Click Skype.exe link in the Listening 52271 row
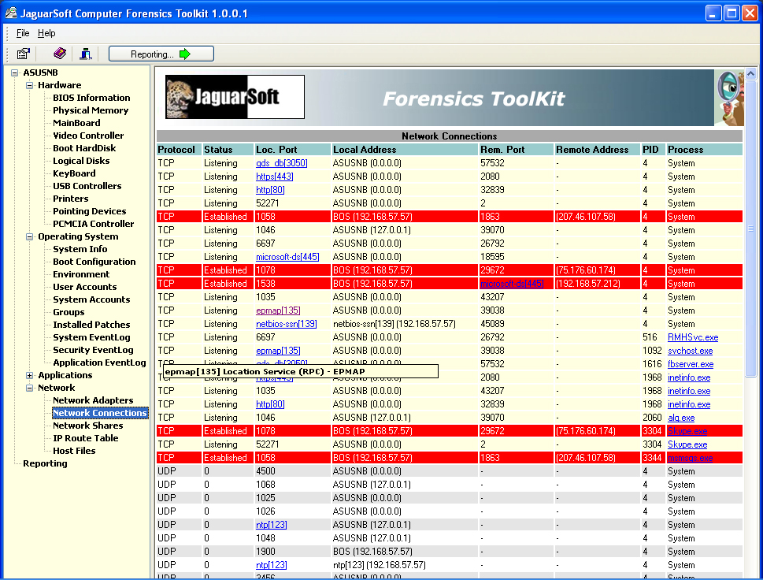 coord(687,444)
